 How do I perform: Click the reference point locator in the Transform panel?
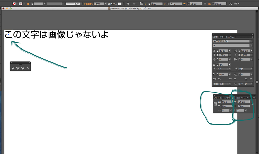216,104
